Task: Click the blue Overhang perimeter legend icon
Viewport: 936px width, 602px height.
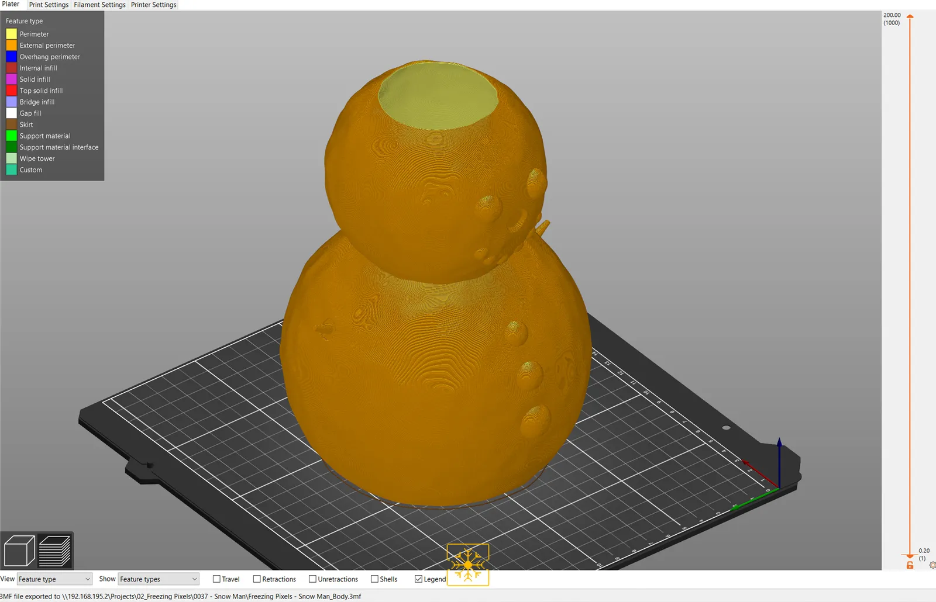Action: point(11,57)
